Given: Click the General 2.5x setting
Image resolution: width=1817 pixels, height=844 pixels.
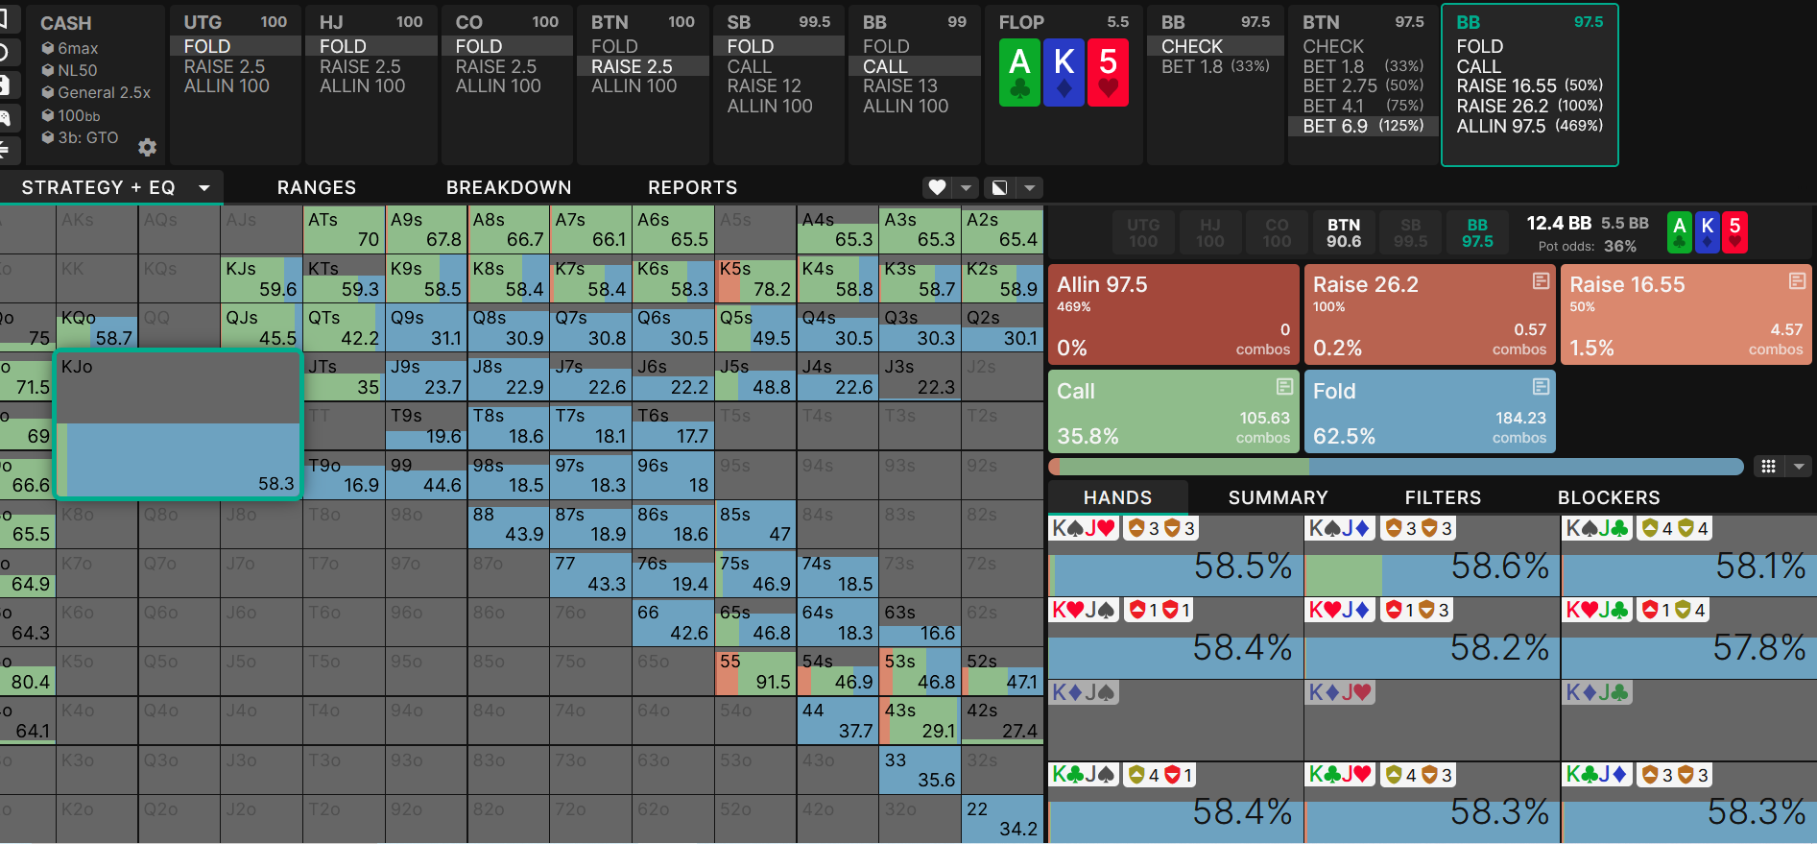Looking at the screenshot, I should (96, 92).
